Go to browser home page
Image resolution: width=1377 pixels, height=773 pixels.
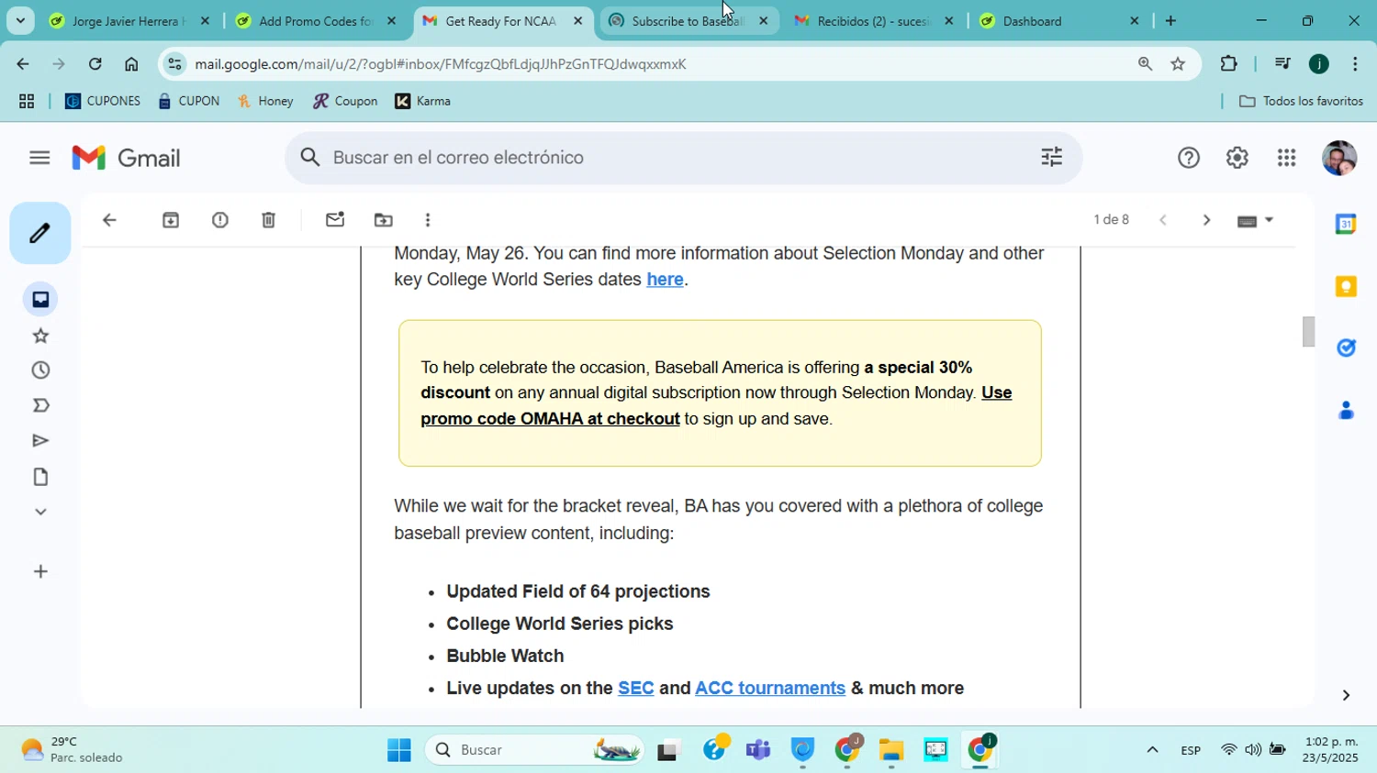pos(131,64)
